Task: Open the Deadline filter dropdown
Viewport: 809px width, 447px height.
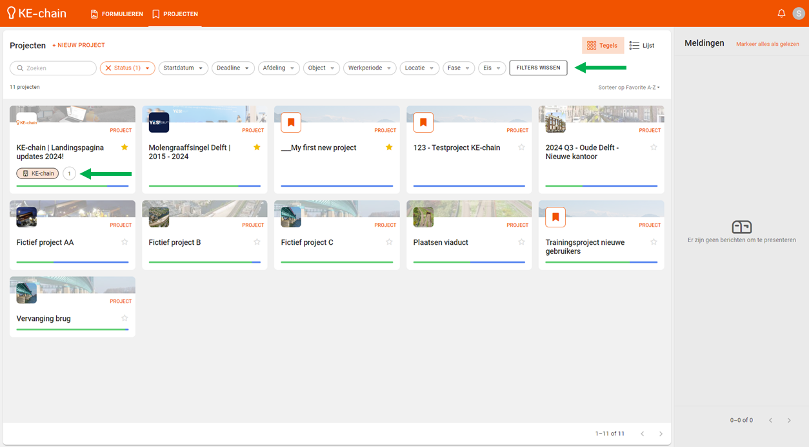Action: coord(233,68)
